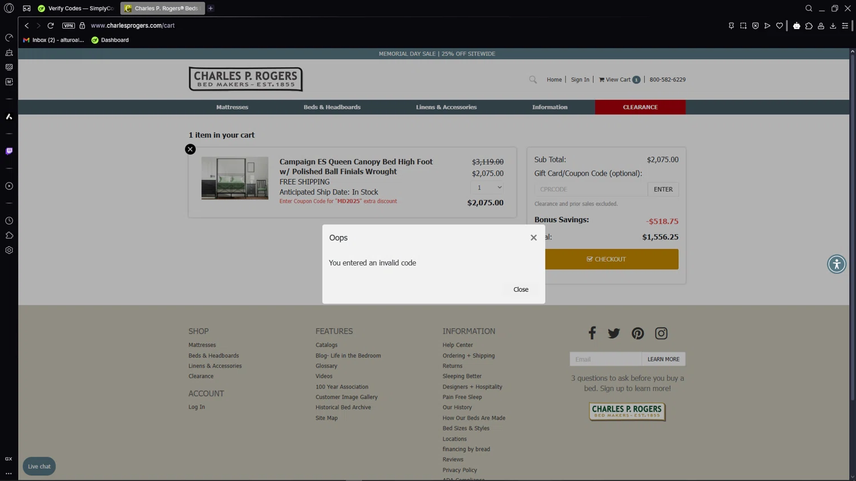The height and width of the screenshot is (481, 856).
Task: Click the site search magnifier icon
Action: (x=533, y=80)
